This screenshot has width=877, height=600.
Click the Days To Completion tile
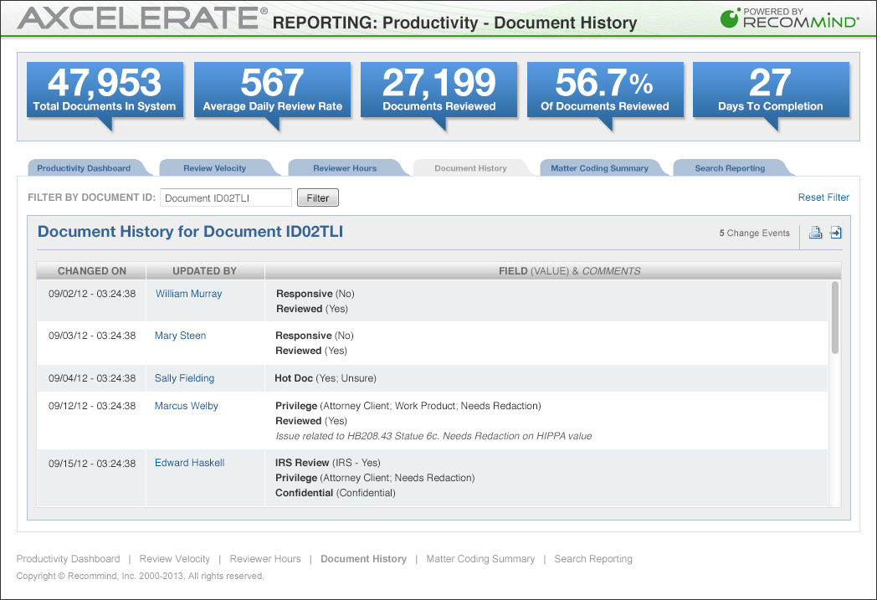tap(771, 90)
